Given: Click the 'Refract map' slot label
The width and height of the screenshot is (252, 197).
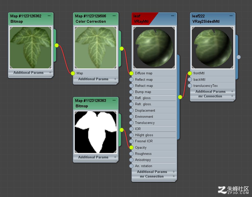Looking at the screenshot, I should click(144, 86).
